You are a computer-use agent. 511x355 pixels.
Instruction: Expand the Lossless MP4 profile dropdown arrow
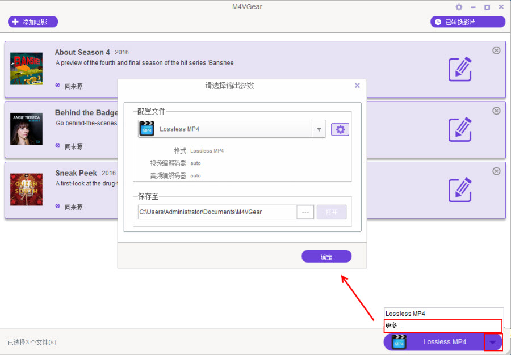point(319,129)
